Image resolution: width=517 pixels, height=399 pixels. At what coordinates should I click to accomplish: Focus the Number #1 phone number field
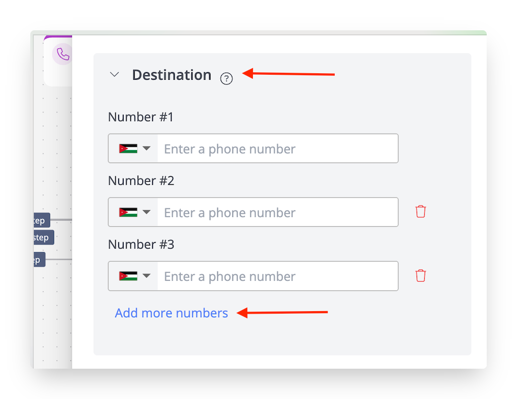(277, 148)
